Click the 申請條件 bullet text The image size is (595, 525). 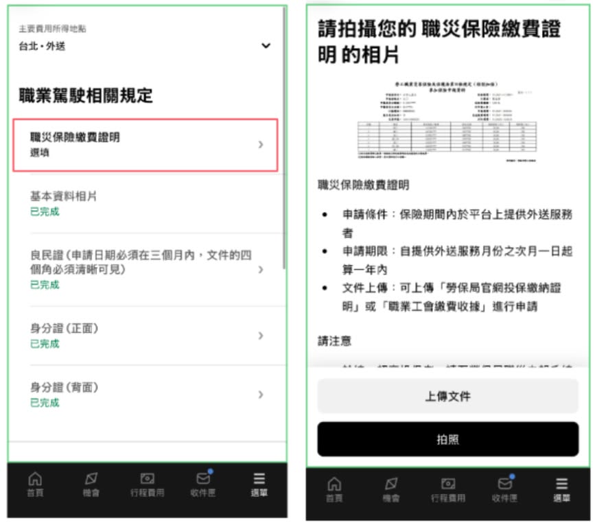coord(457,224)
